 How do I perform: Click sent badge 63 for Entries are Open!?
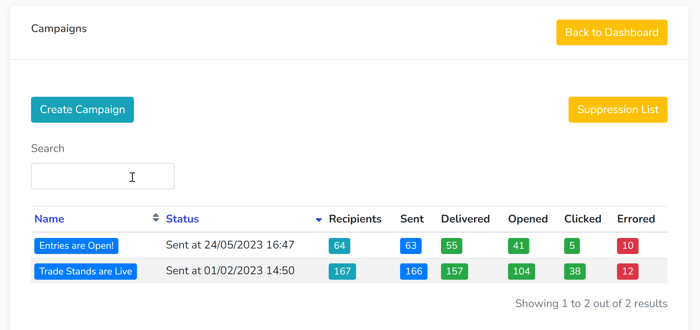tap(411, 246)
